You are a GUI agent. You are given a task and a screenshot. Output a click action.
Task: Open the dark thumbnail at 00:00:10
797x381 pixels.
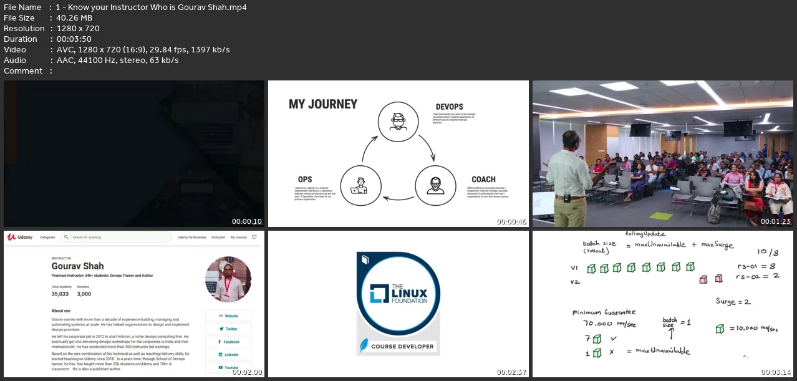click(x=134, y=153)
